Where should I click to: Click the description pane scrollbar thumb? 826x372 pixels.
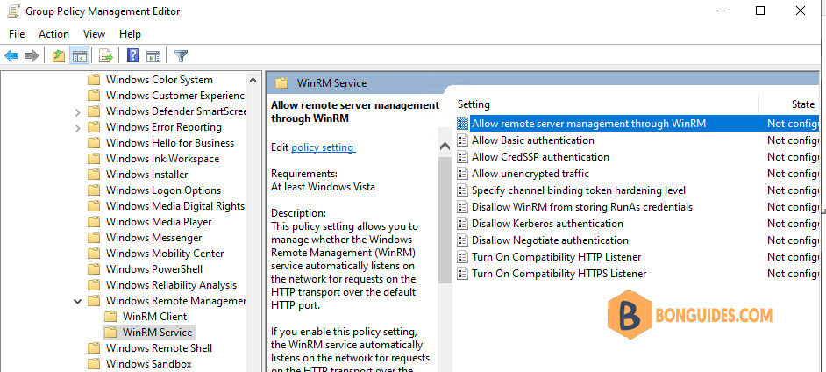click(445, 219)
